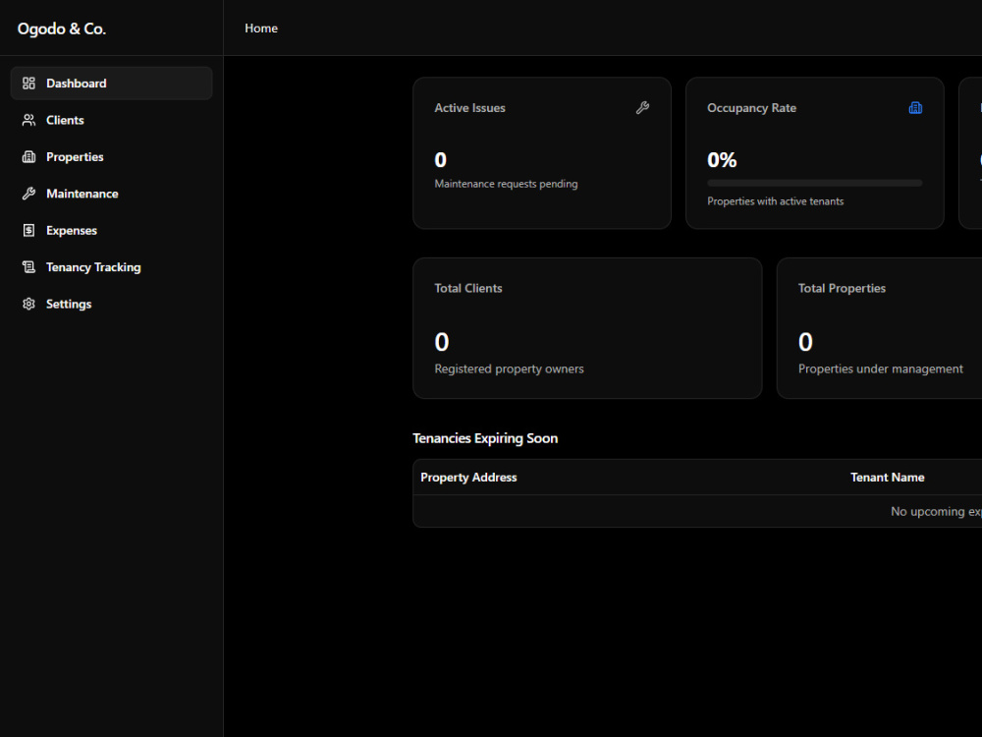The height and width of the screenshot is (737, 982).
Task: Open the Active Issues card
Action: (x=542, y=153)
